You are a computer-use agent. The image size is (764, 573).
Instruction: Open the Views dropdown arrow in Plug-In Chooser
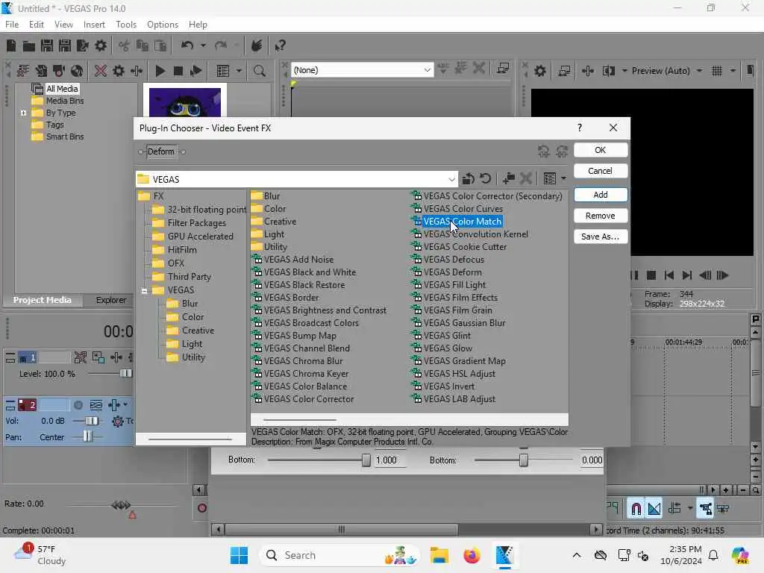pos(563,179)
